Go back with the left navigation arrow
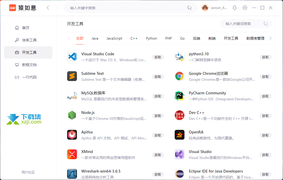 click(48, 8)
